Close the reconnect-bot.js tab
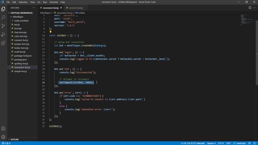 click(x=61, y=8)
